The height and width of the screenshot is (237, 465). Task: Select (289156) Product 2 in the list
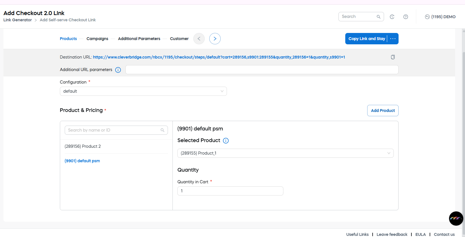tap(83, 146)
